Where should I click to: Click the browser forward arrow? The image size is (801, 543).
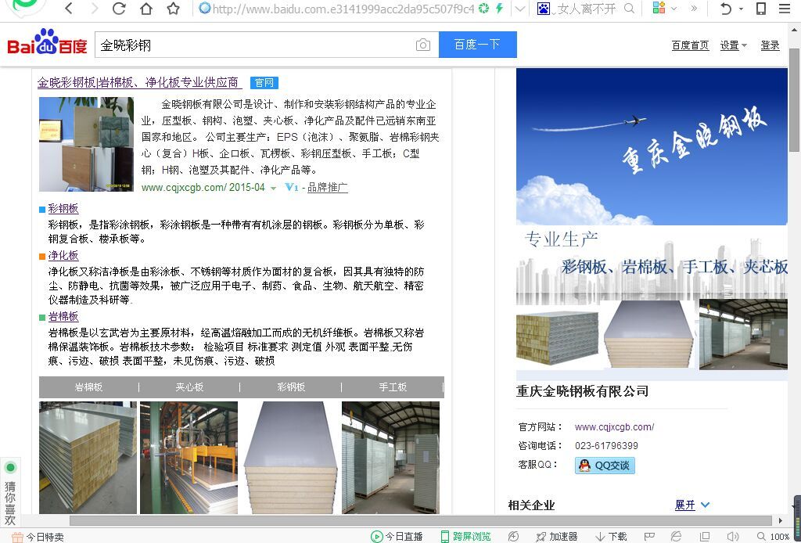(x=95, y=9)
